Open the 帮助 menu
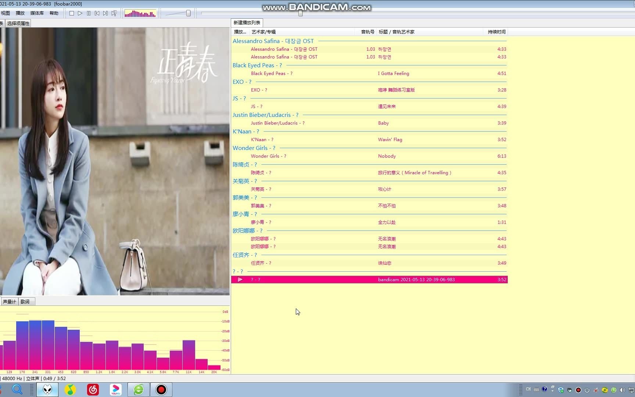The image size is (635, 397). coord(54,13)
